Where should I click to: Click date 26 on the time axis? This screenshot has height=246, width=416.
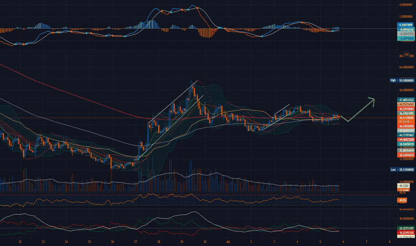(x=112, y=242)
